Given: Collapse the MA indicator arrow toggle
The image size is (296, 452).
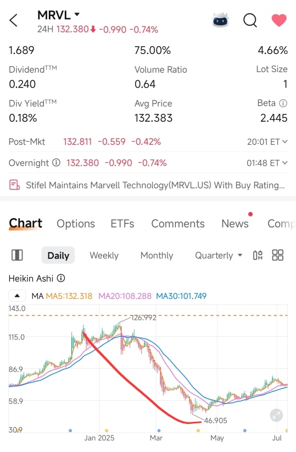Looking at the screenshot, I should click(17, 296).
